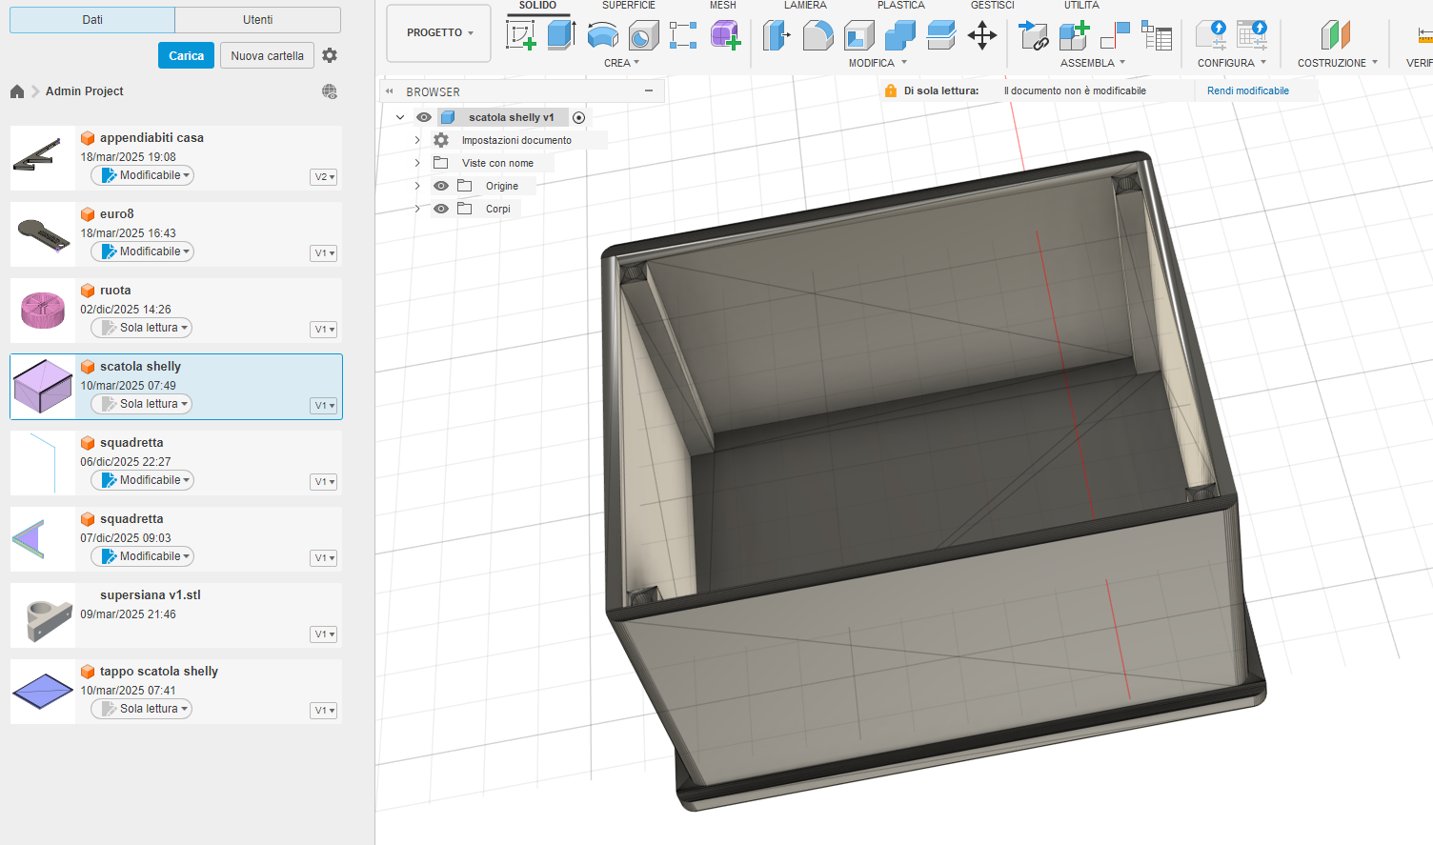The image size is (1433, 845).
Task: Click the Fillet tool icon
Action: [x=817, y=36]
